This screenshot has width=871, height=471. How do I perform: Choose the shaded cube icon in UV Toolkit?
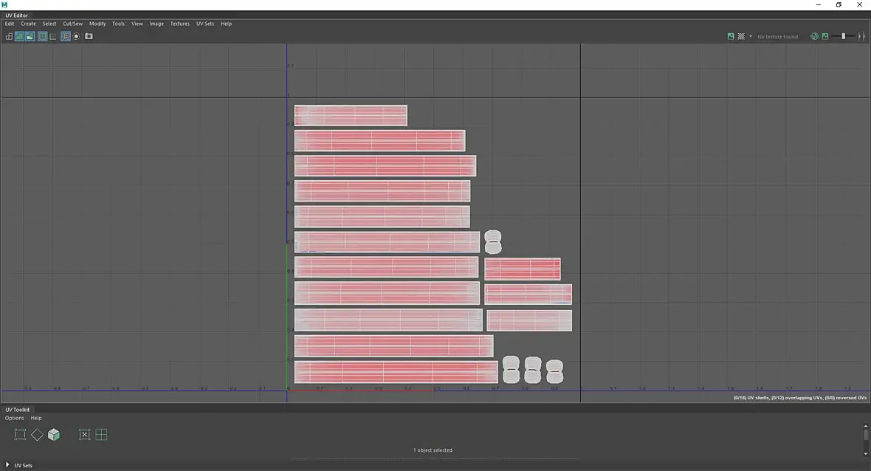click(54, 435)
